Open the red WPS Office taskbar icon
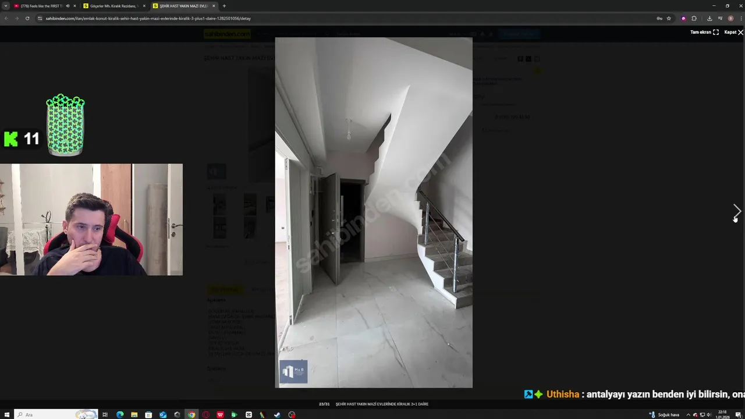745x419 pixels. pos(220,414)
